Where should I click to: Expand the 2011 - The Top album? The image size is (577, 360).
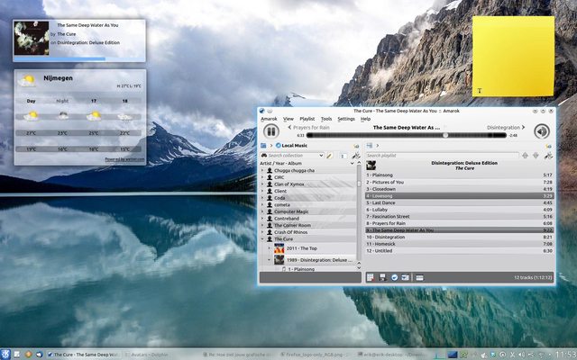(x=269, y=248)
